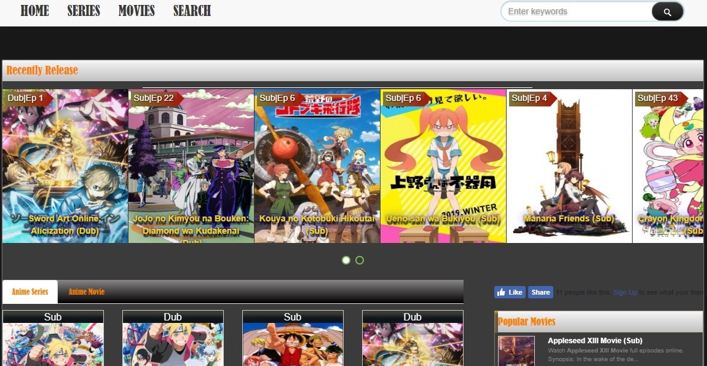This screenshot has height=366, width=707.
Task: Click the magnifier search button
Action: (667, 12)
